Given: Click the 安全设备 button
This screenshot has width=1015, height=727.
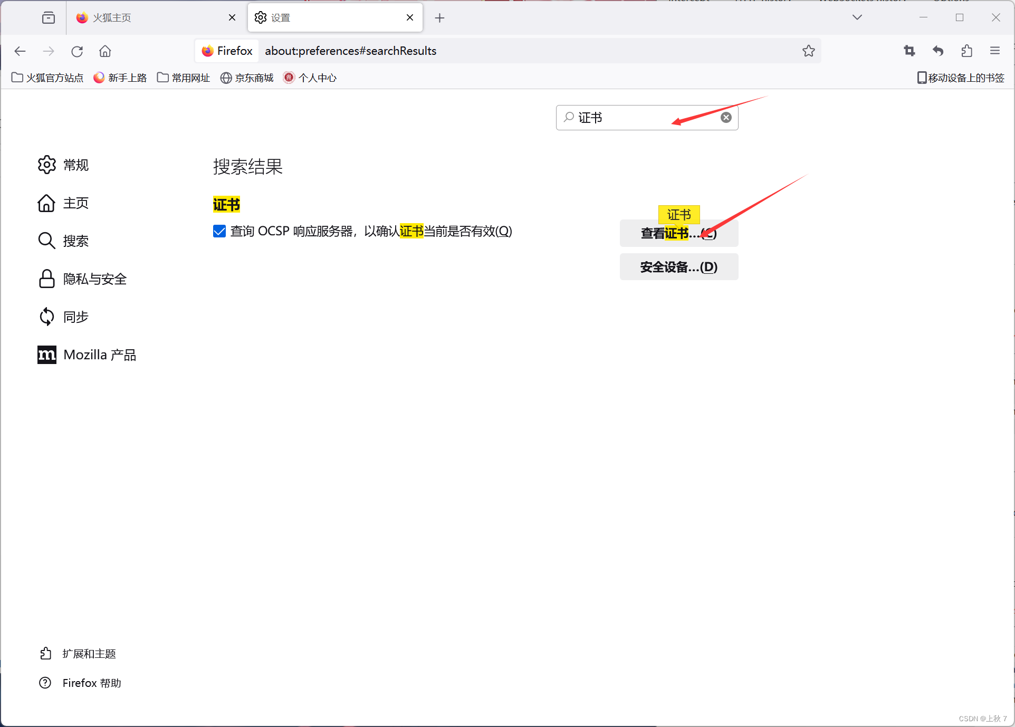Looking at the screenshot, I should pyautogui.click(x=678, y=267).
